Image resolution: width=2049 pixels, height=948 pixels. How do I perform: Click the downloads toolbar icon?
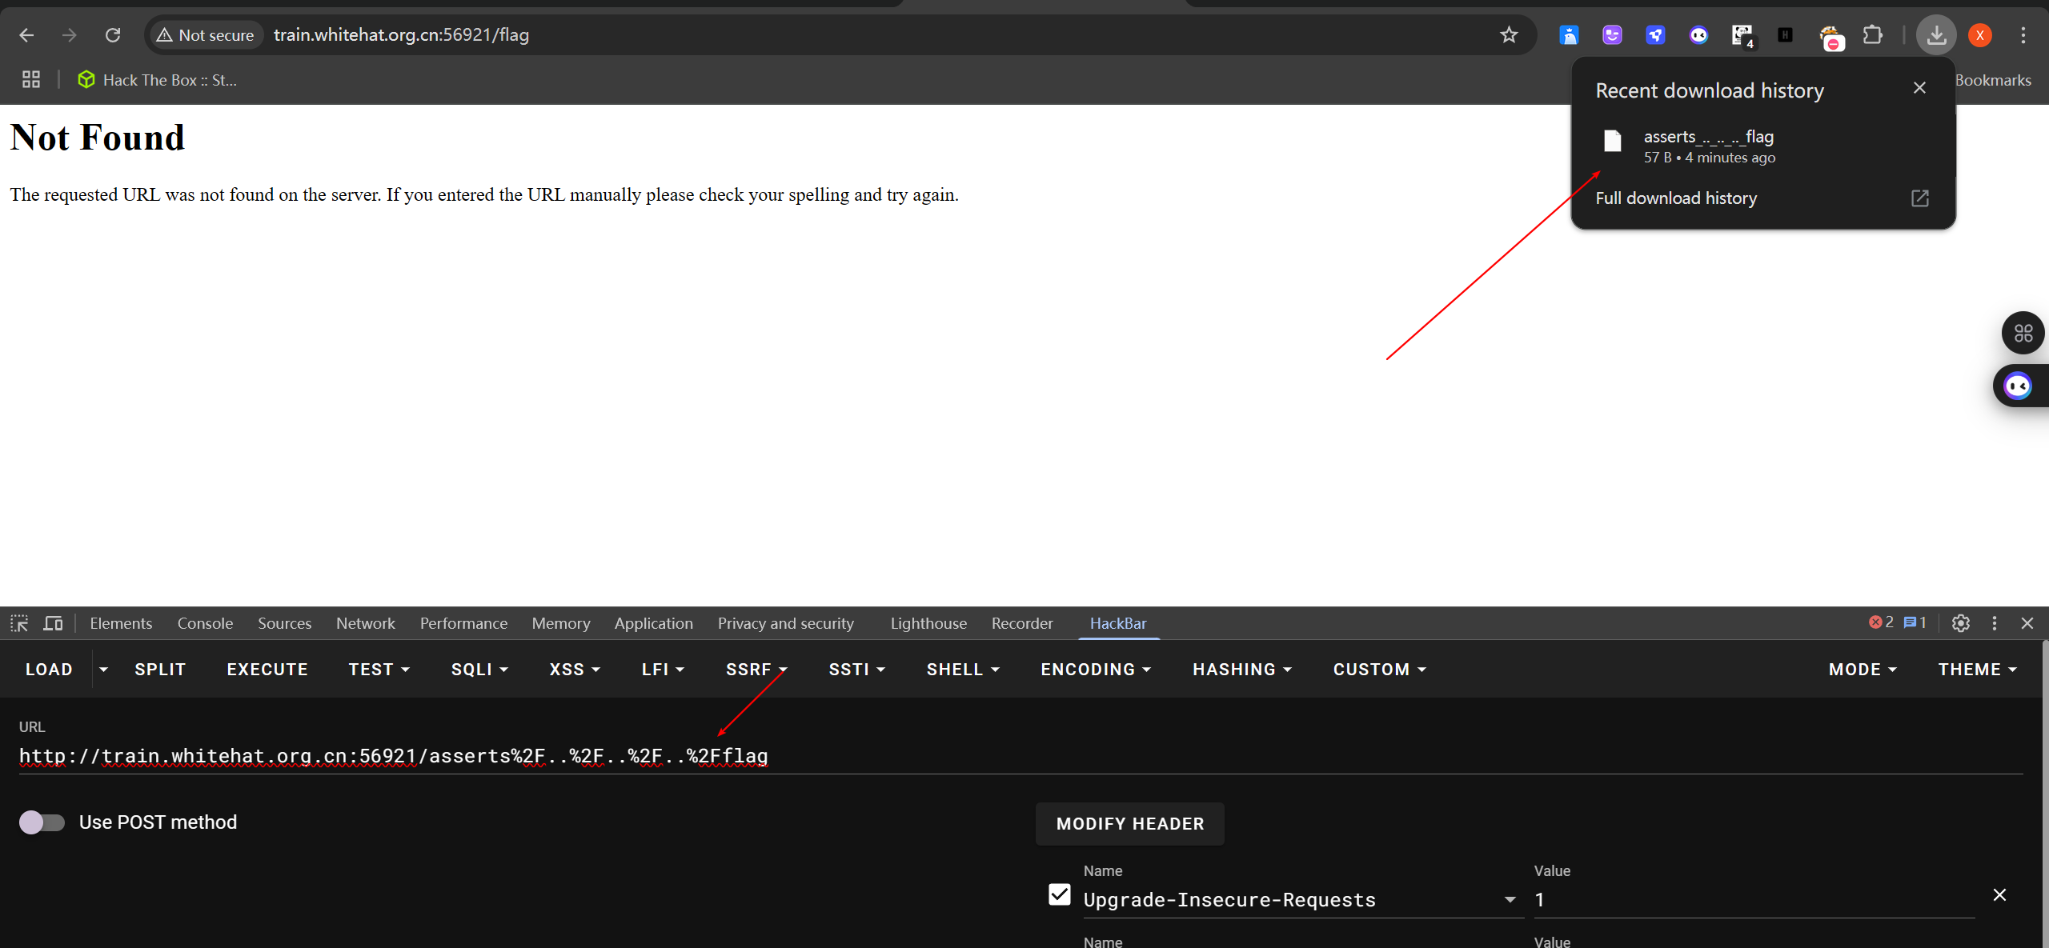[1936, 35]
